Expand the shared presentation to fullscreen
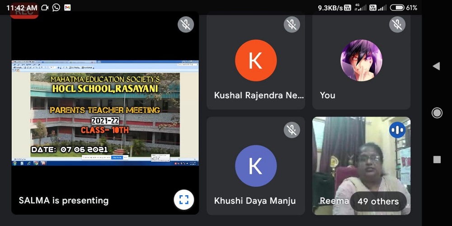452x226 pixels. click(x=184, y=200)
